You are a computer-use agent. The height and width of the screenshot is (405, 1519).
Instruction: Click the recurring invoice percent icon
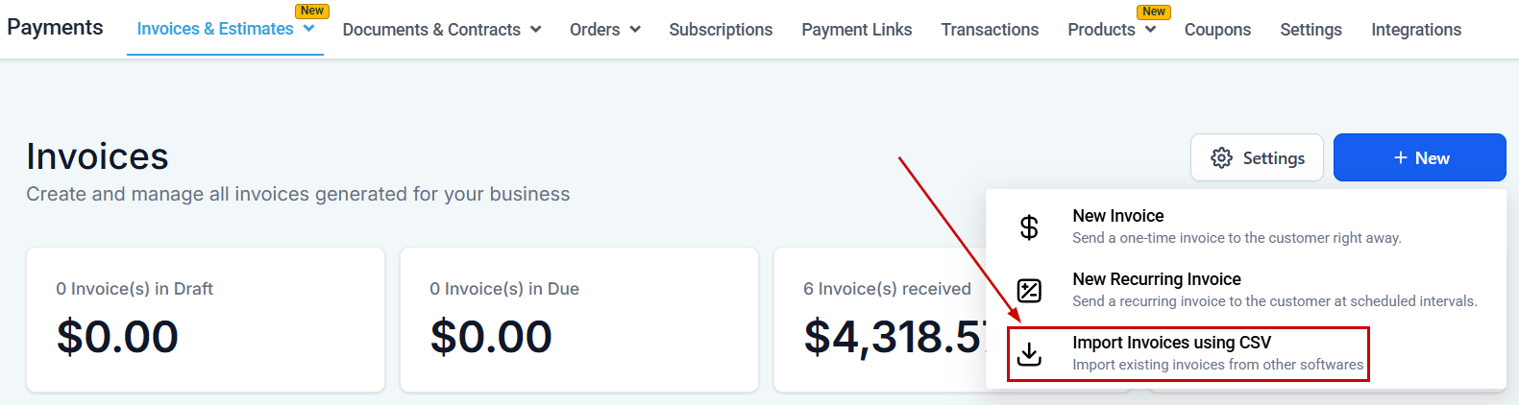(1029, 290)
